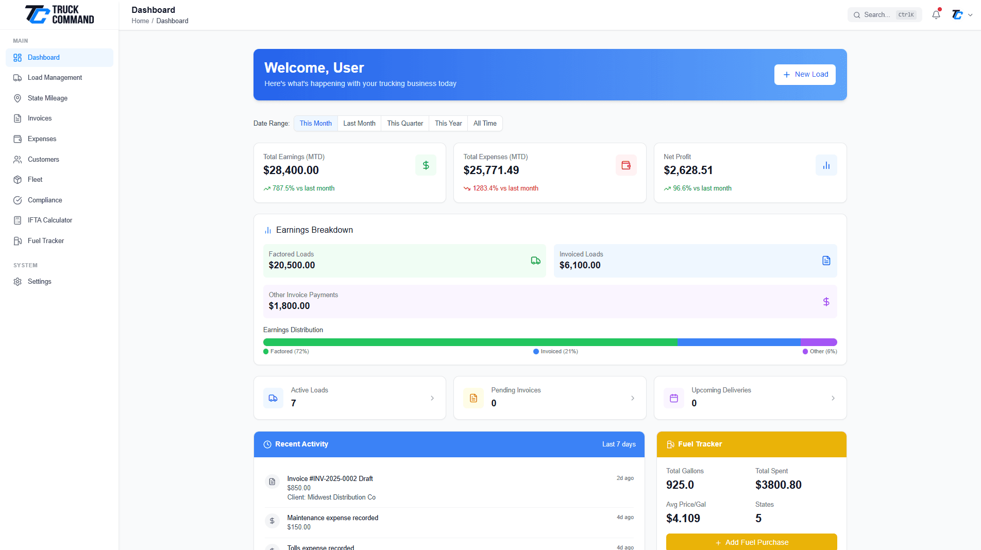The image size is (981, 550).
Task: Expand the Pending Invoices card arrow
Action: [633, 398]
